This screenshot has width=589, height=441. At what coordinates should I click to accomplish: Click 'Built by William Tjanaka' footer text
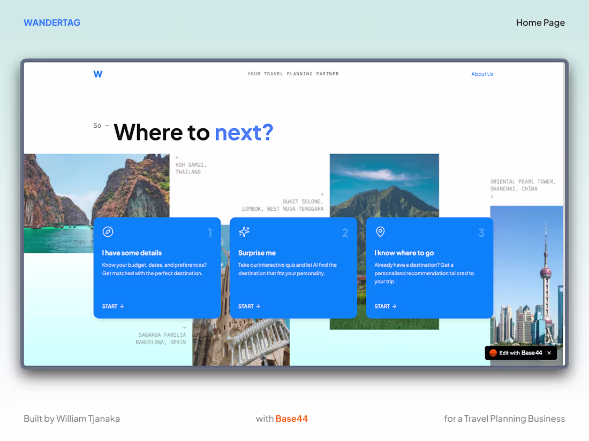[72, 419]
